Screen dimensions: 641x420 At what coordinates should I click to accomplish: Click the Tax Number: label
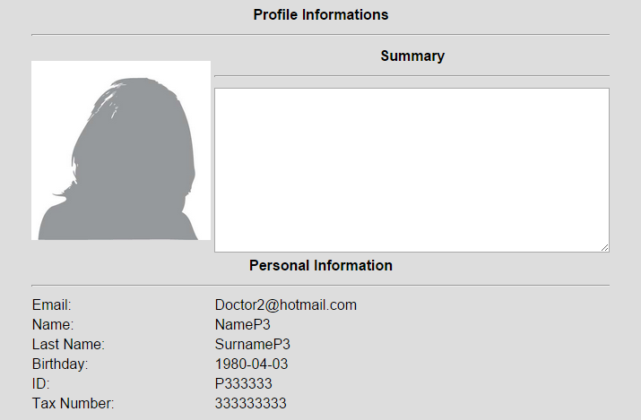pyautogui.click(x=74, y=403)
